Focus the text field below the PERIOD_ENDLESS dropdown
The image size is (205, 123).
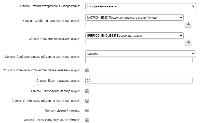134,42
